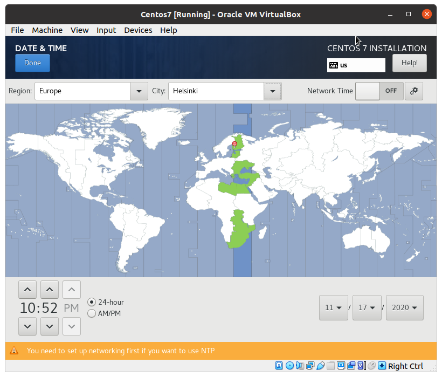Click the display status icon
The image size is (442, 377).
click(x=341, y=366)
